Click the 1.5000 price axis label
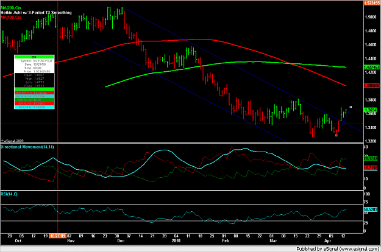Screen dimensions: 381x252 point(371,17)
